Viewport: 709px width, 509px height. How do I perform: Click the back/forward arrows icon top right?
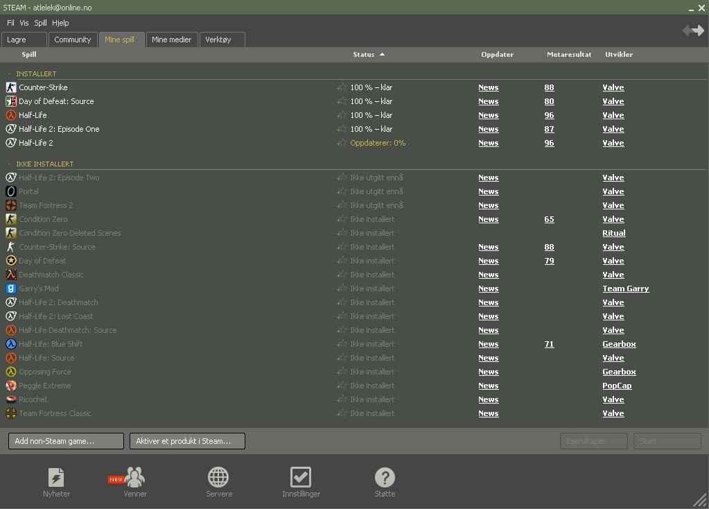693,31
